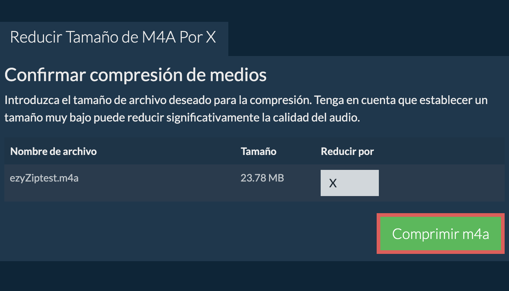Click the Tamaño column header
The width and height of the screenshot is (509, 291).
[258, 151]
